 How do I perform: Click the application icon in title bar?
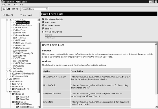tap(2, 2)
